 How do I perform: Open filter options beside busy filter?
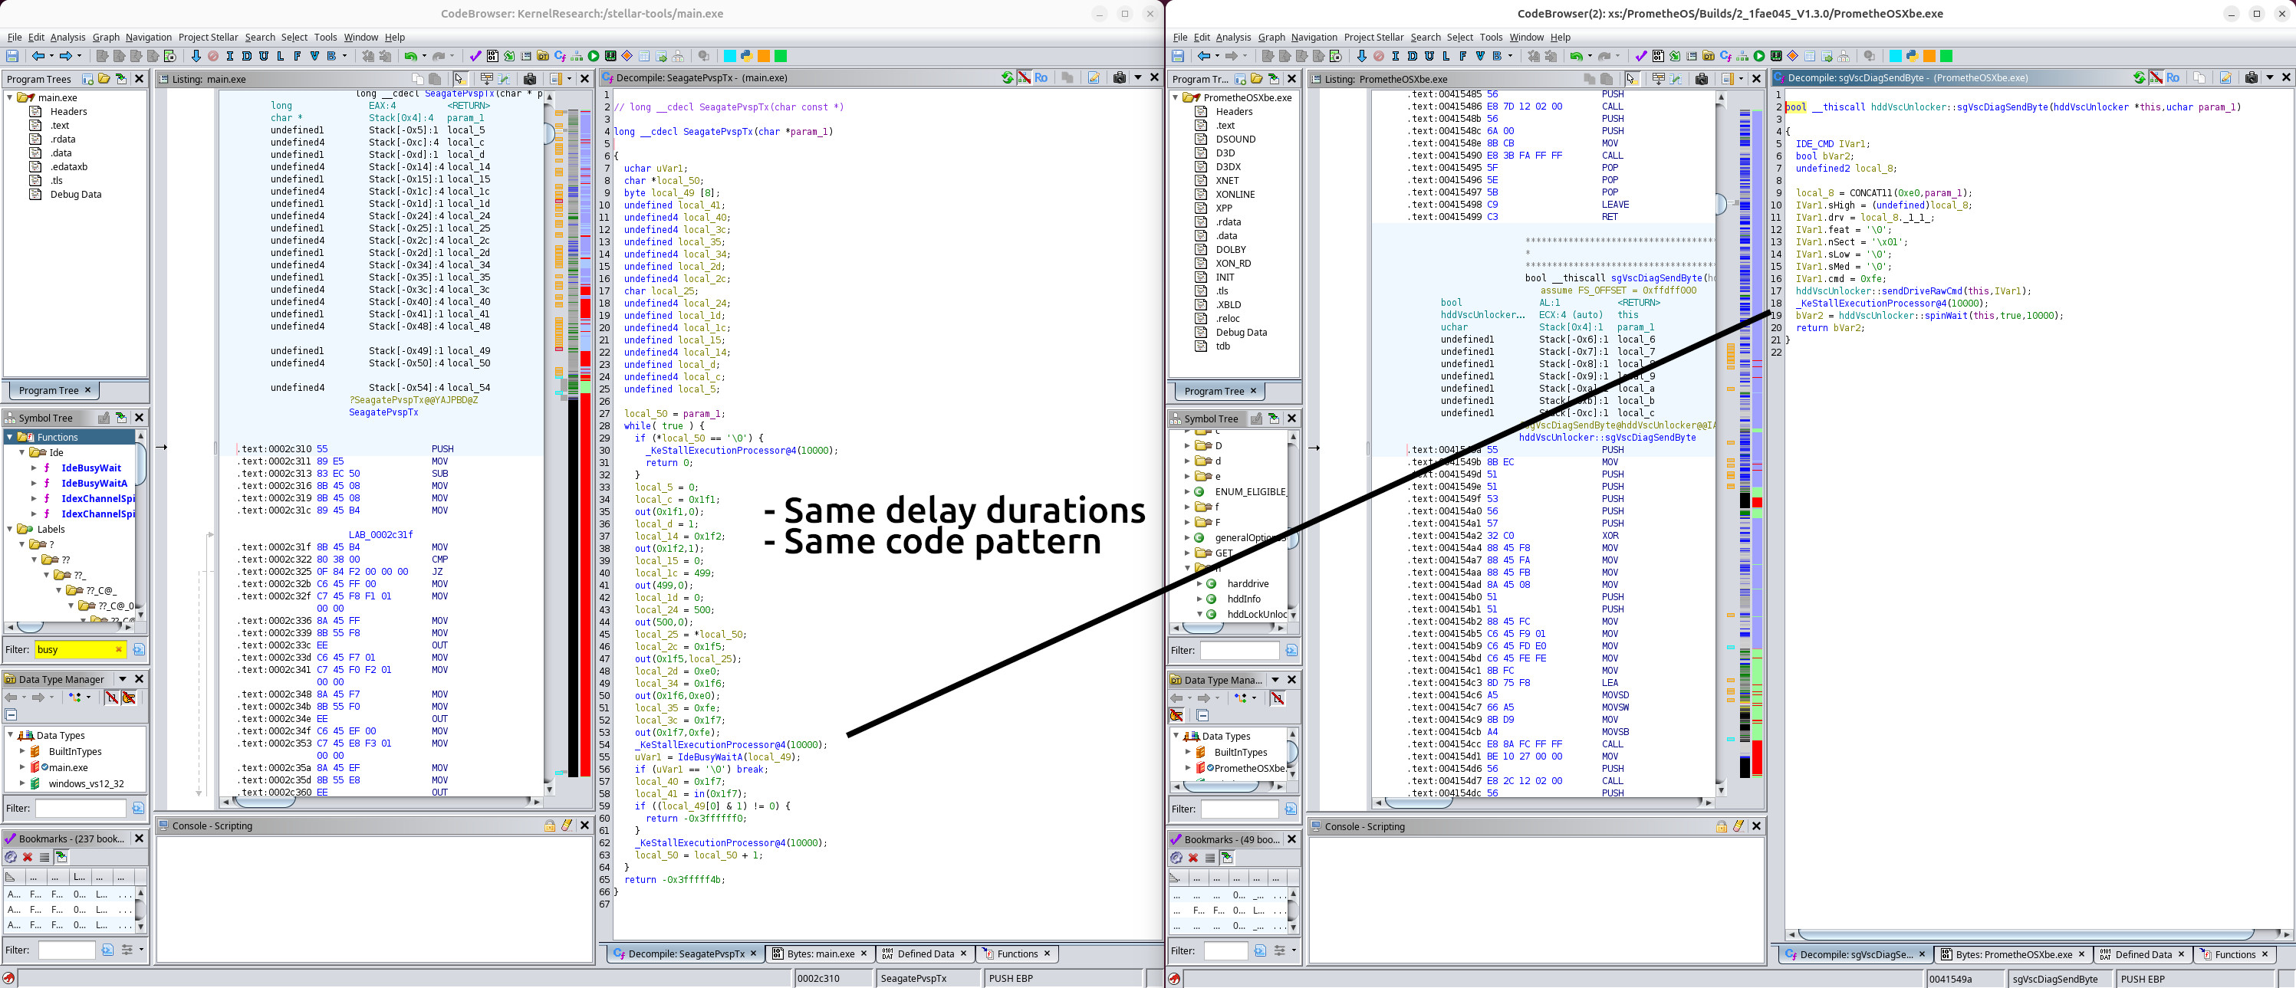click(139, 649)
